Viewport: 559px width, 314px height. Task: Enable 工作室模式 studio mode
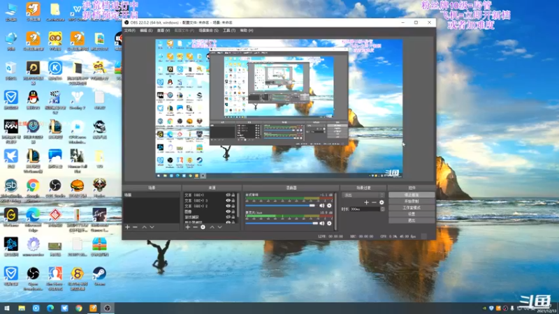(412, 208)
